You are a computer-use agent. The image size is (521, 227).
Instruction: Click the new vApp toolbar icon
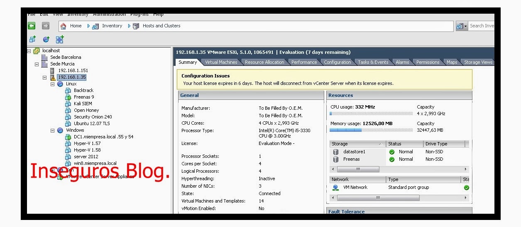[x=60, y=39]
